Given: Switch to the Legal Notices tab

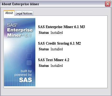Looking at the screenshot, I should tap(24, 13).
